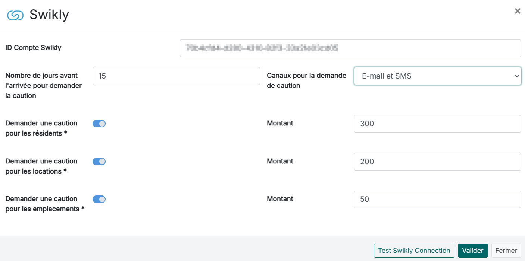Click Valider to save settings
525x261 pixels.
point(472,251)
